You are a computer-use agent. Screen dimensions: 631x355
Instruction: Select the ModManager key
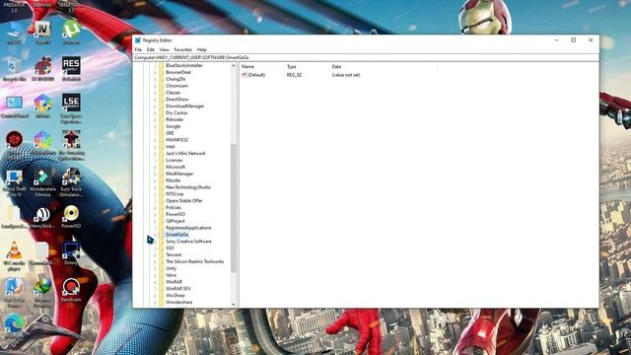coord(179,174)
